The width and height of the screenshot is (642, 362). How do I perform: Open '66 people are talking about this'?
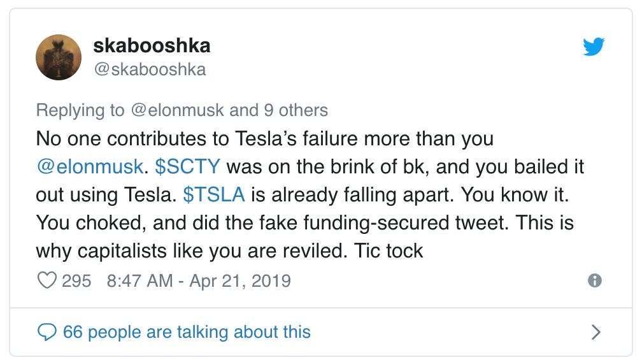[187, 331]
